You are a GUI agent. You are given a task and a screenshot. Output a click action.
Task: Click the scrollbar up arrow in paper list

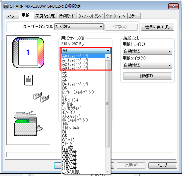(108, 57)
